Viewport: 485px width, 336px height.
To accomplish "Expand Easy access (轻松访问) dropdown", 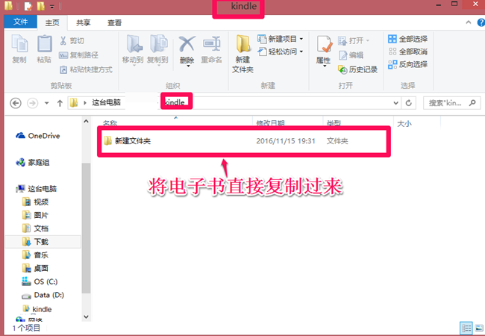I will click(x=301, y=52).
